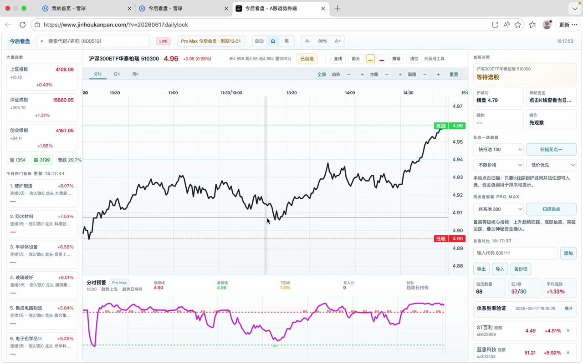Switch to the 分时 chart tab
583x364 pixels.
click(x=98, y=74)
